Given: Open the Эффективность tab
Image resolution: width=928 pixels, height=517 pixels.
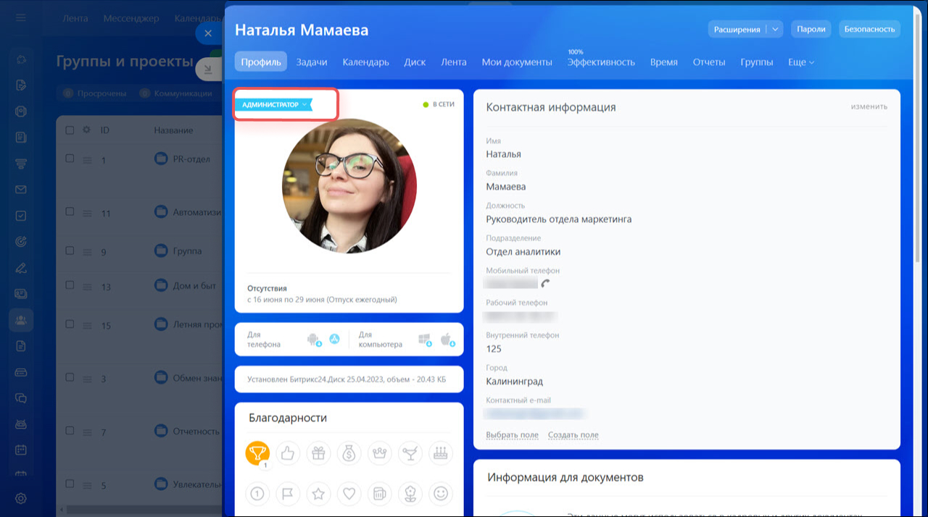Looking at the screenshot, I should coord(601,62).
